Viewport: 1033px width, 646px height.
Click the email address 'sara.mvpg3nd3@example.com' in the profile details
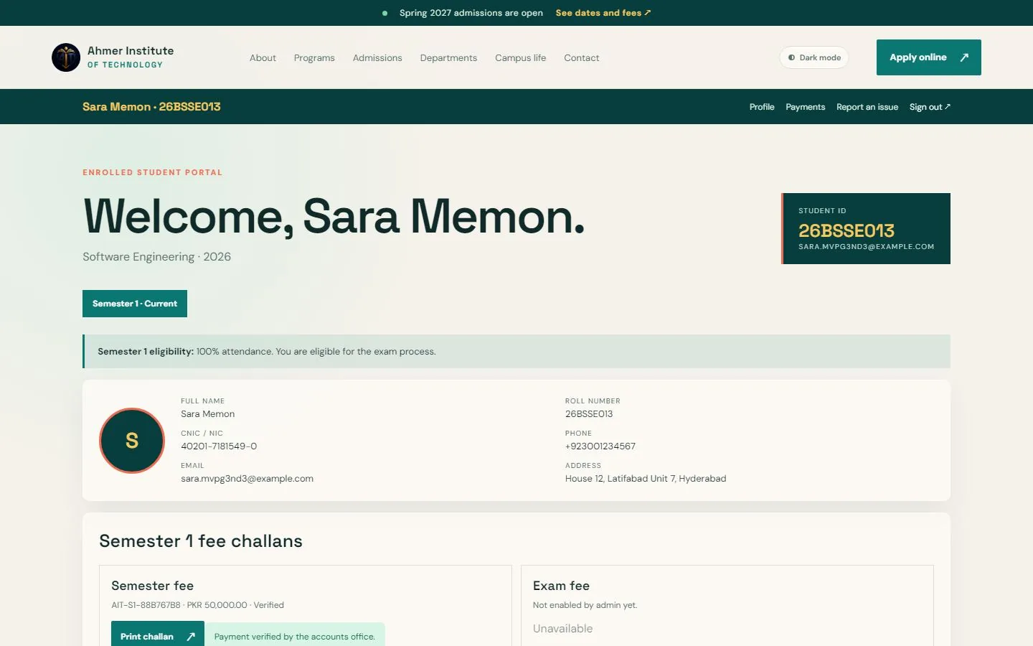(x=247, y=479)
